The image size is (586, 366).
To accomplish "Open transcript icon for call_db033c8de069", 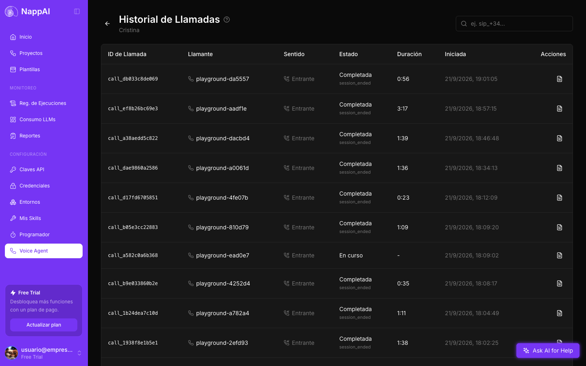I will click(560, 79).
